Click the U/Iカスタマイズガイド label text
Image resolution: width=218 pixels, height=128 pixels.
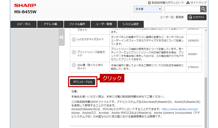(x=91, y=39)
